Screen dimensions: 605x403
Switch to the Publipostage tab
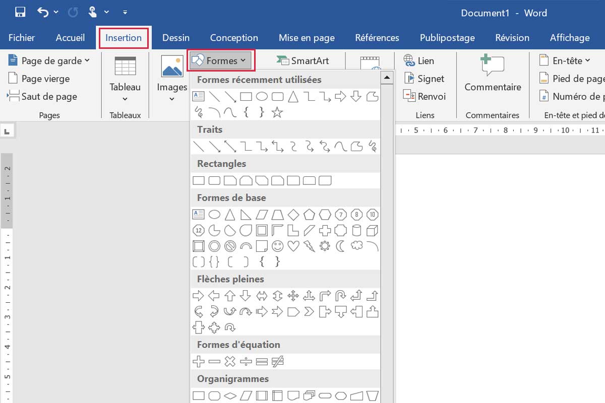(x=447, y=37)
